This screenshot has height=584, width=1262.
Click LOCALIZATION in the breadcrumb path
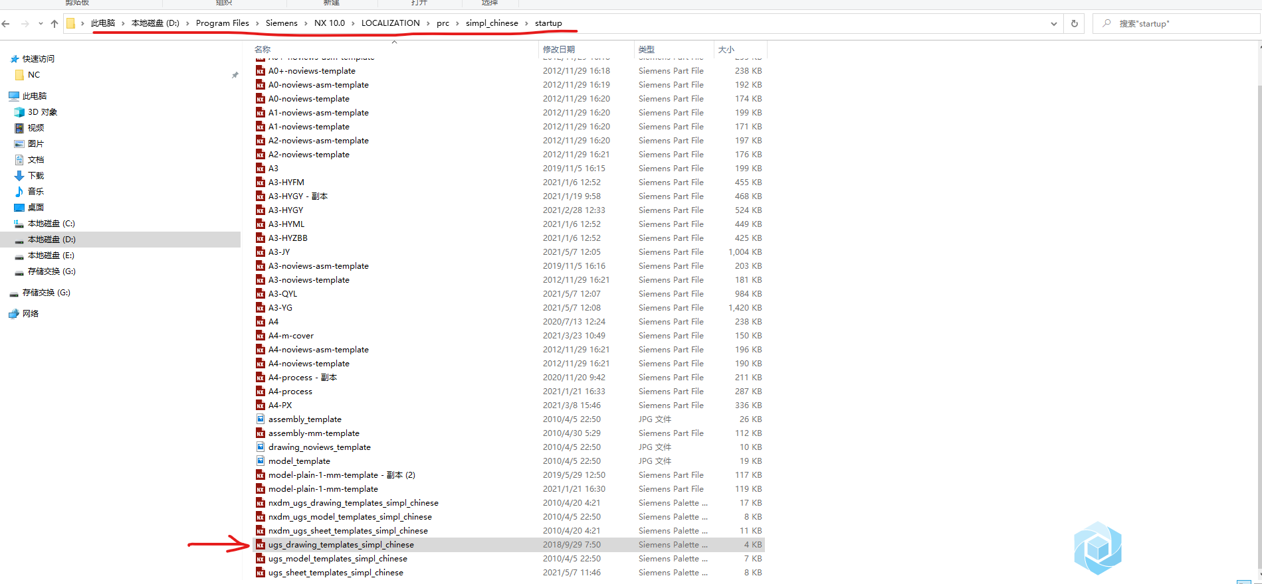click(391, 23)
